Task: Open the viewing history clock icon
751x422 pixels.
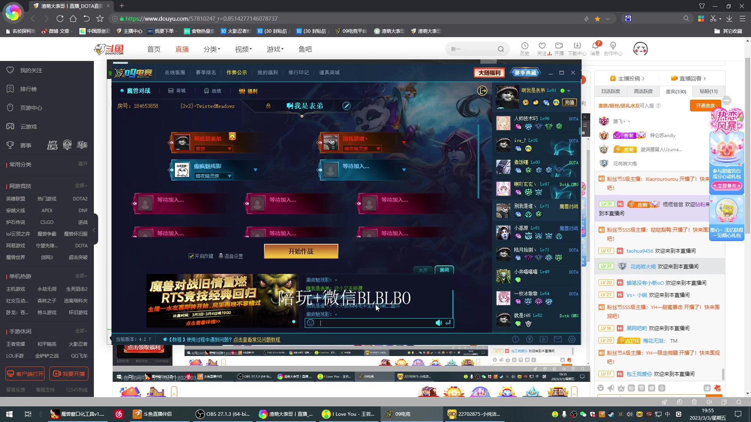Action: pos(525,46)
